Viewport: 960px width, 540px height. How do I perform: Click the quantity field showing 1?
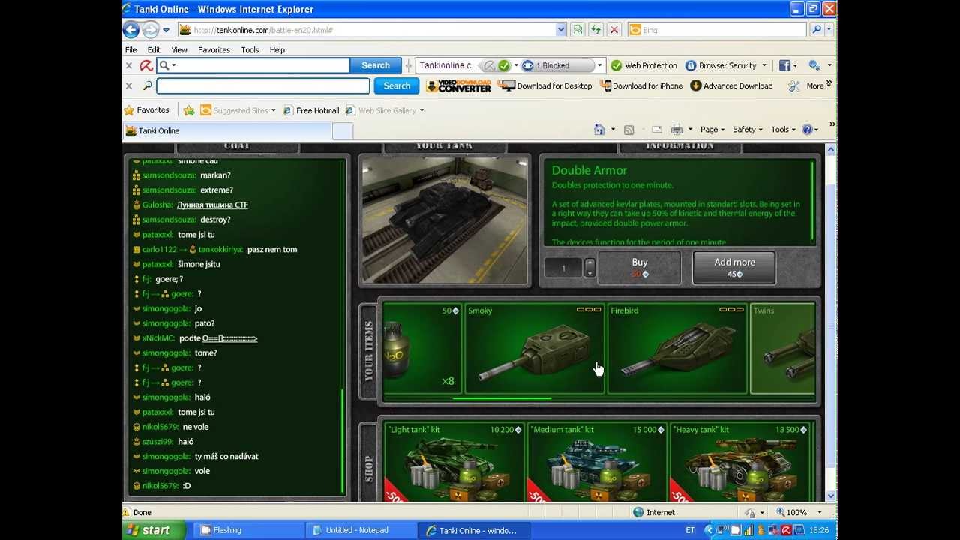point(563,268)
